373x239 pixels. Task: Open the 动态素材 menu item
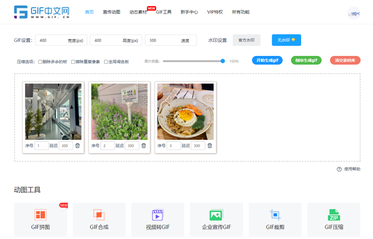tap(138, 12)
